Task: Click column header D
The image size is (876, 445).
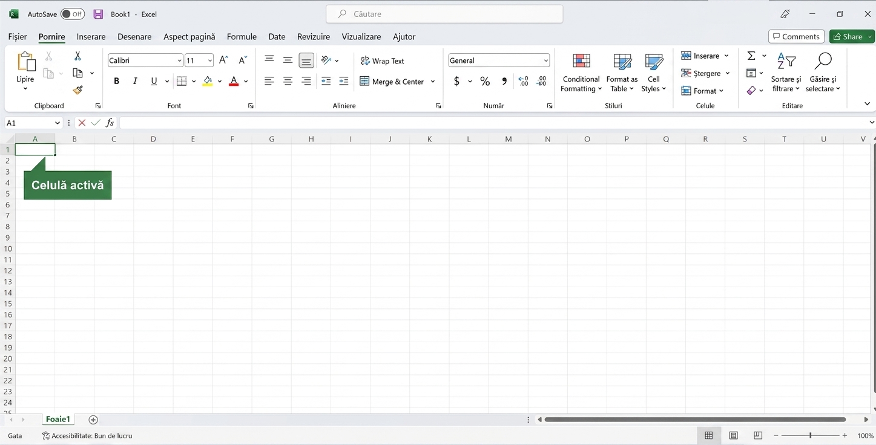Action: pyautogui.click(x=153, y=139)
